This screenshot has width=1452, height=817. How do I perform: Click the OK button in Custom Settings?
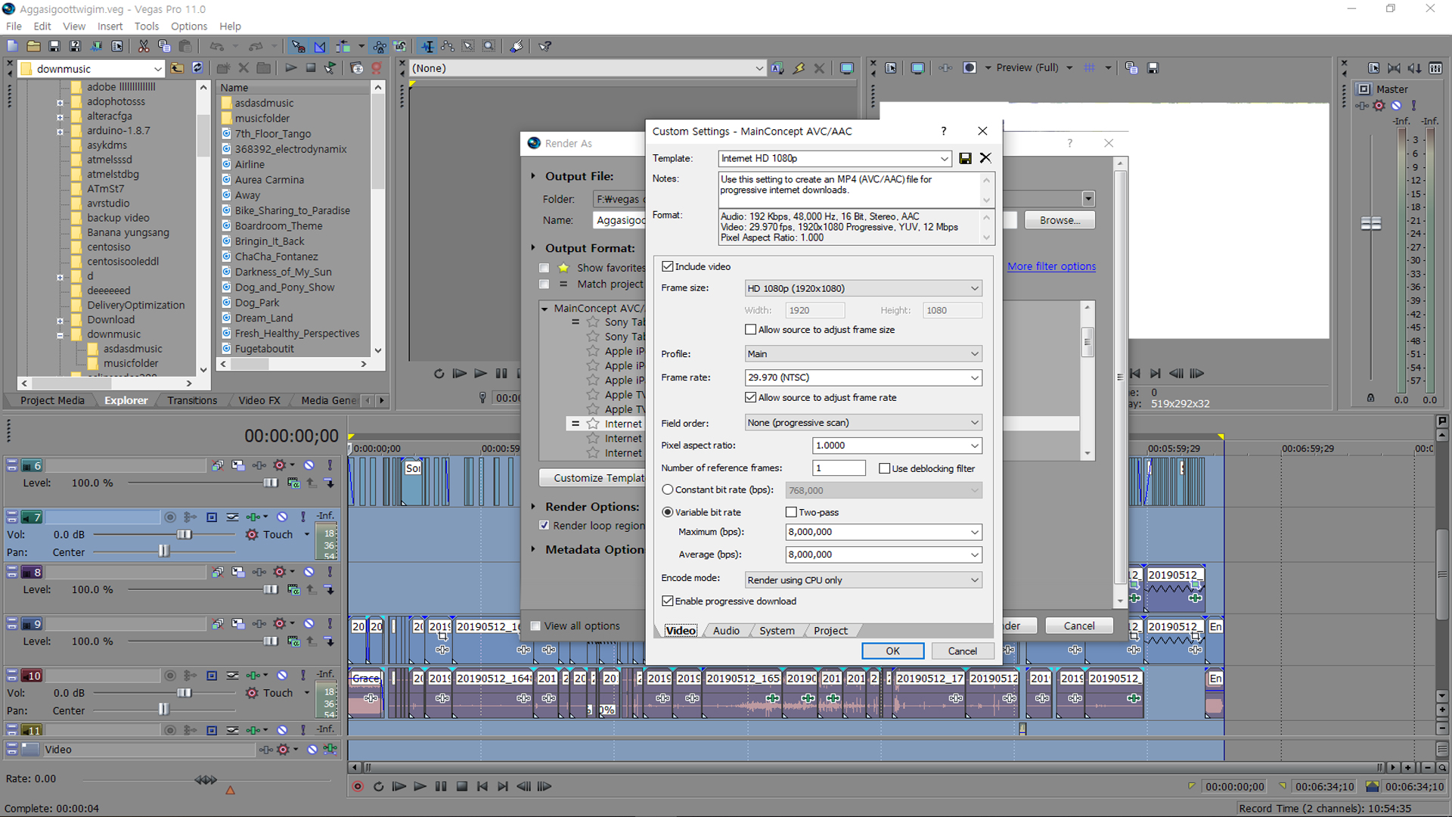click(x=892, y=651)
